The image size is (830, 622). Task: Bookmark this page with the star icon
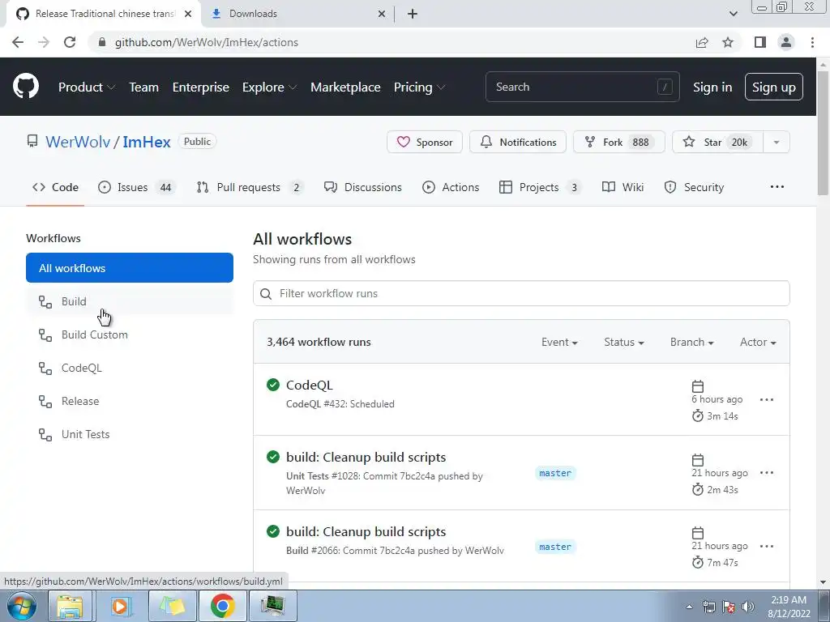click(x=728, y=42)
